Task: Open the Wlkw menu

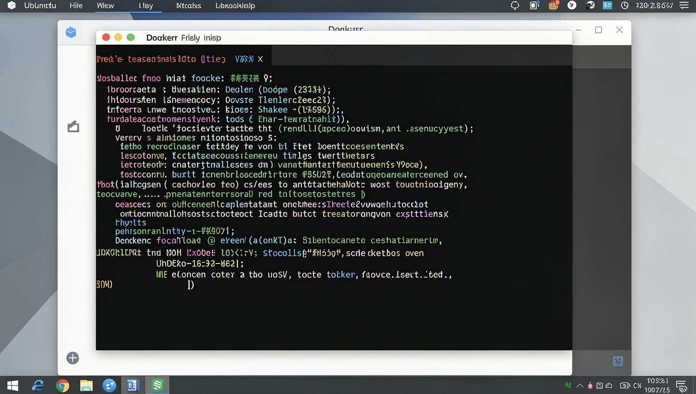Action: tap(105, 6)
